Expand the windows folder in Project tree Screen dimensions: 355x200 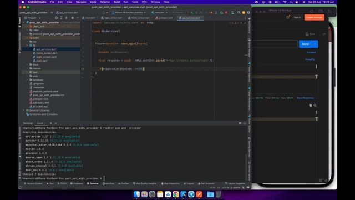(x=27, y=80)
